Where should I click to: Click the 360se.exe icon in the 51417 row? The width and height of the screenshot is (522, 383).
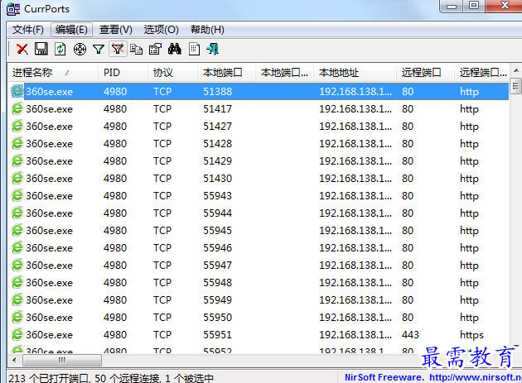pos(17,108)
